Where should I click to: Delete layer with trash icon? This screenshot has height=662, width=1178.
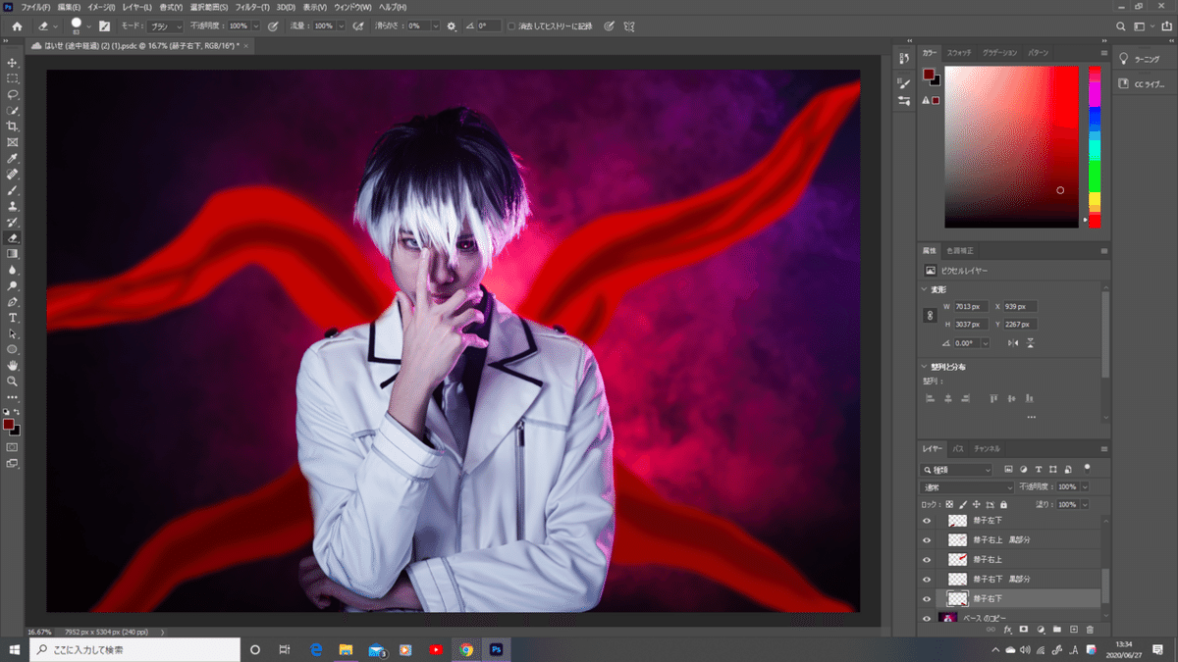(1090, 629)
